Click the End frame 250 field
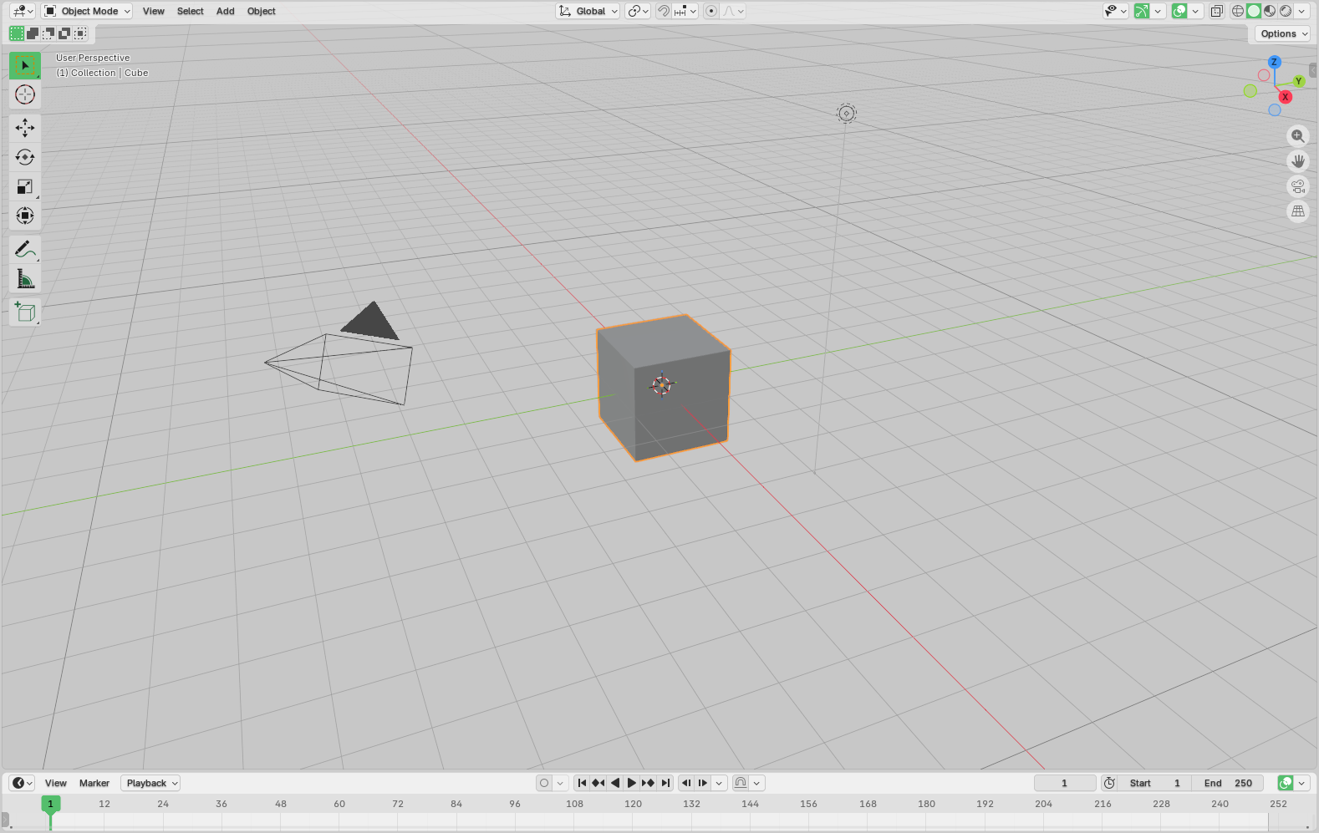The image size is (1319, 833). (1228, 783)
